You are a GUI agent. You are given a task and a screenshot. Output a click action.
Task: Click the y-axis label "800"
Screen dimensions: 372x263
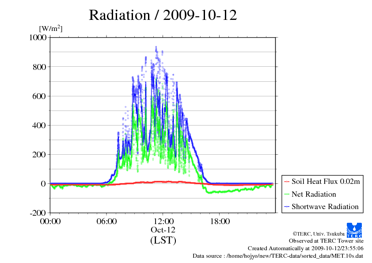pos(39,67)
